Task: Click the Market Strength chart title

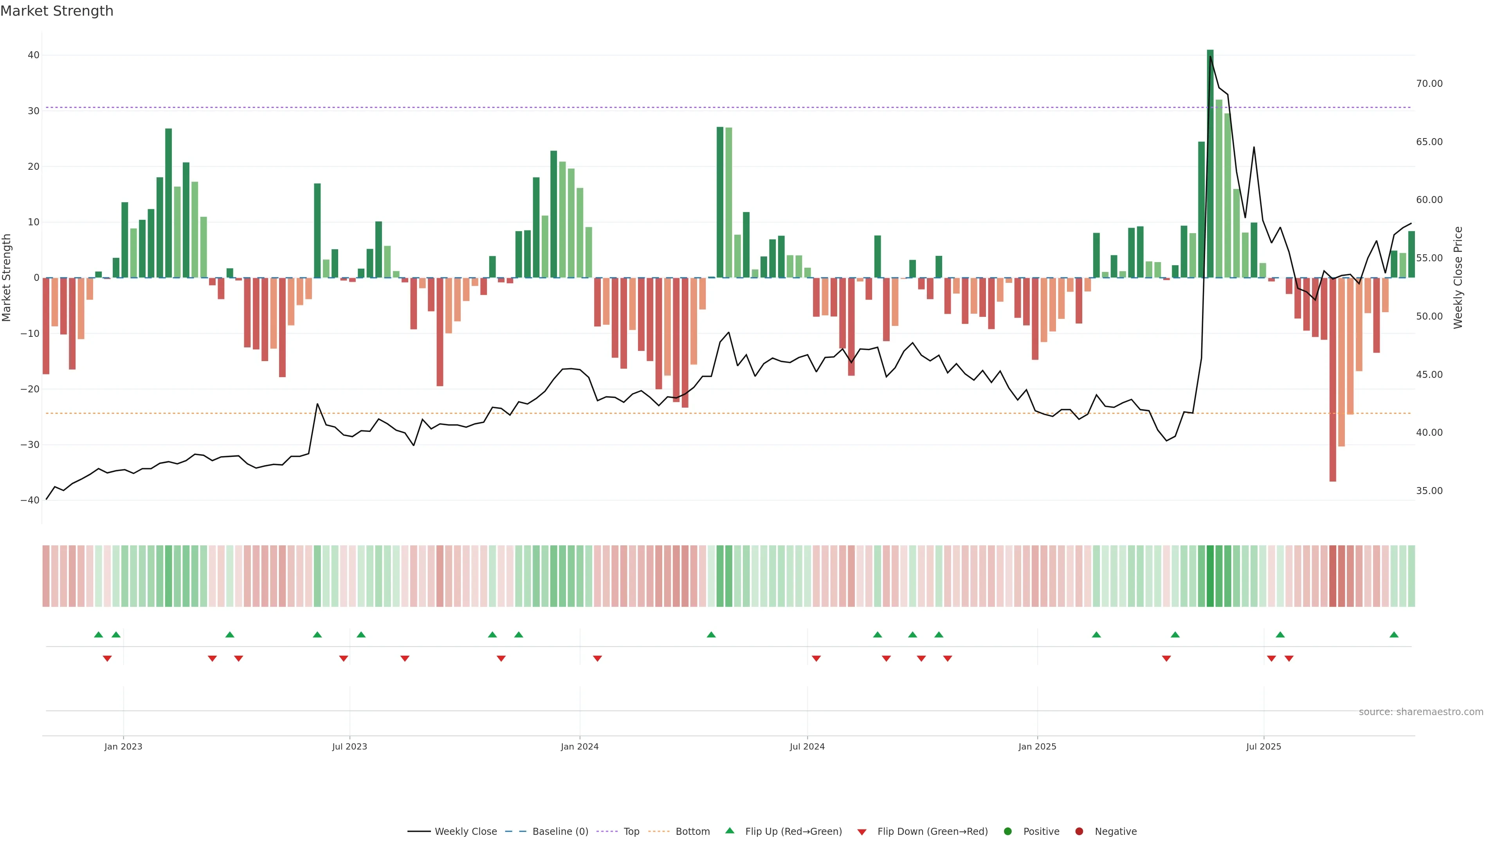Action: [x=57, y=11]
